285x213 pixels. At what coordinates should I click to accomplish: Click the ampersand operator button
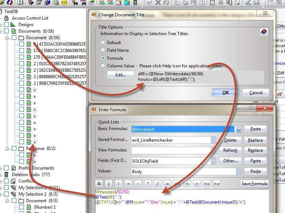[x=99, y=184]
